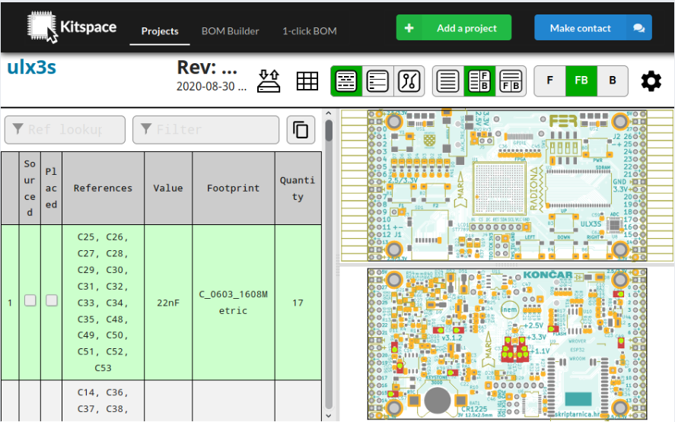Open the 1-click BOM tab
Image resolution: width=675 pixels, height=422 pixels.
tap(309, 31)
